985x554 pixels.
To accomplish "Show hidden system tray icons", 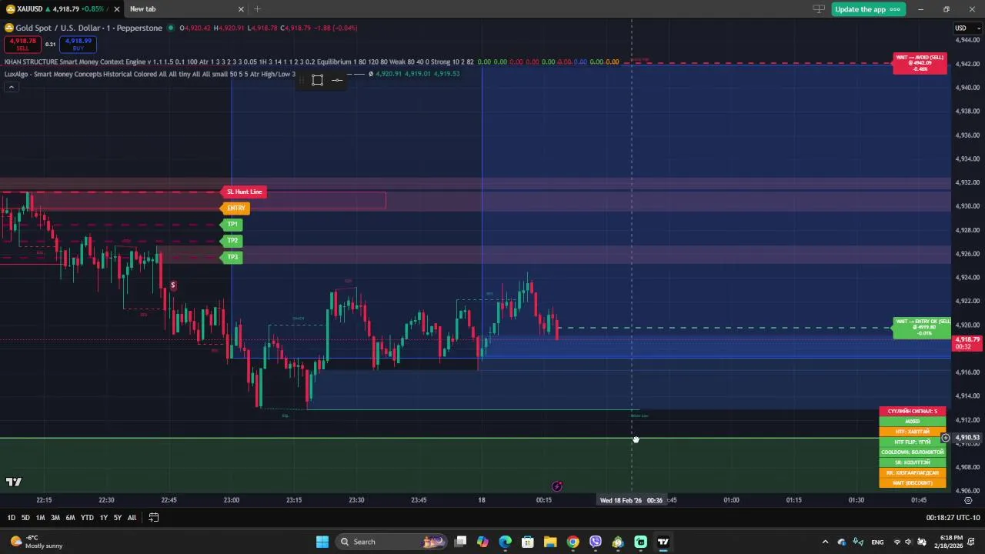I will [825, 542].
